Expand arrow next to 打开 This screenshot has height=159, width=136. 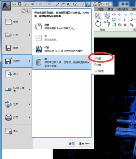(x=30, y=35)
